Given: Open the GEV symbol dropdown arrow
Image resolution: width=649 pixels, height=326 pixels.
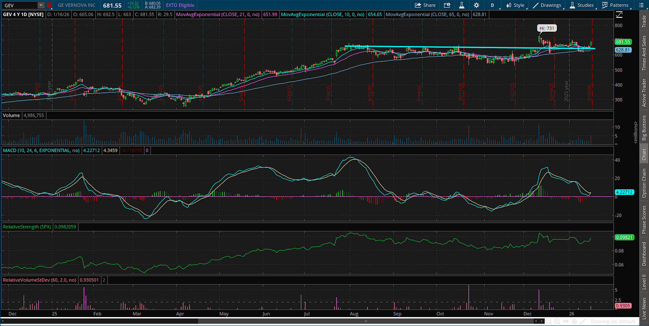Looking at the screenshot, I should [41, 5].
